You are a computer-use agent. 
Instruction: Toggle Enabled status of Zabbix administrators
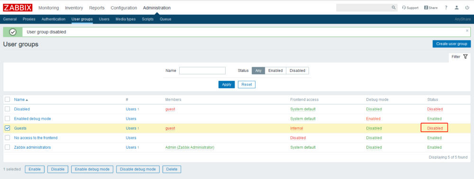(x=434, y=147)
